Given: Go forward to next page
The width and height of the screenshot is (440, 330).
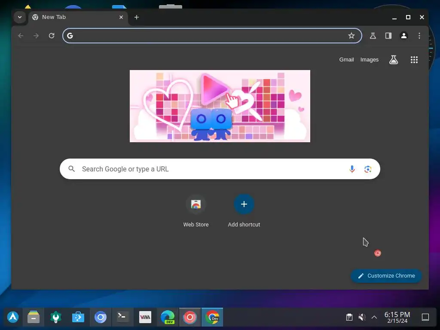Looking at the screenshot, I should click(36, 36).
